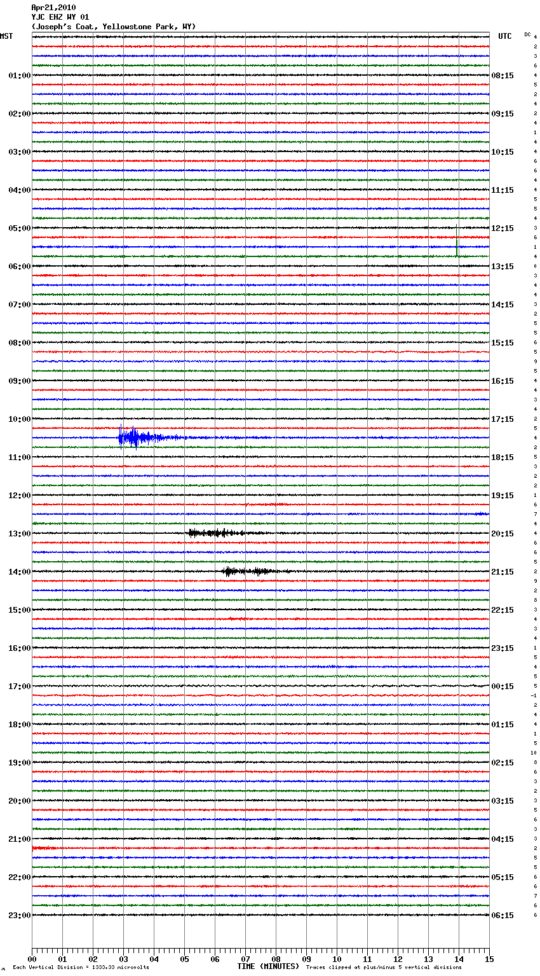Screen dimensions: 540x976
Task: Select the 22:00 MST time label
Action: tap(20, 877)
